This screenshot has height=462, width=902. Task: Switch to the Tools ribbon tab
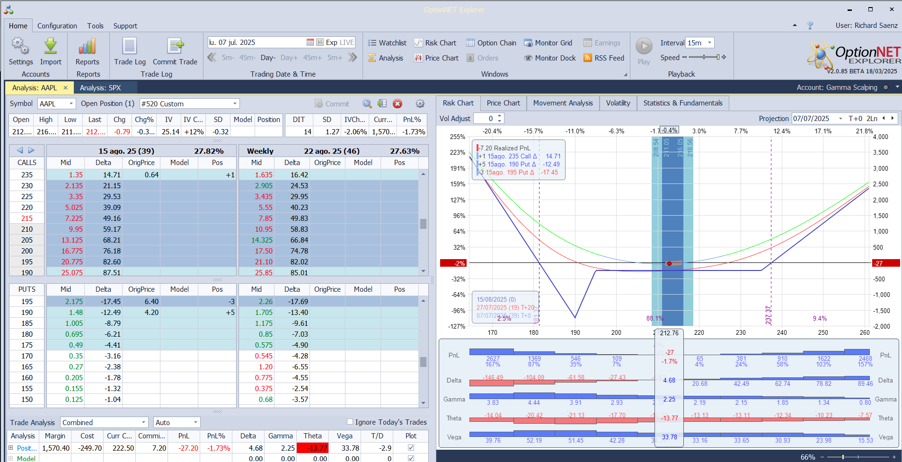click(95, 26)
